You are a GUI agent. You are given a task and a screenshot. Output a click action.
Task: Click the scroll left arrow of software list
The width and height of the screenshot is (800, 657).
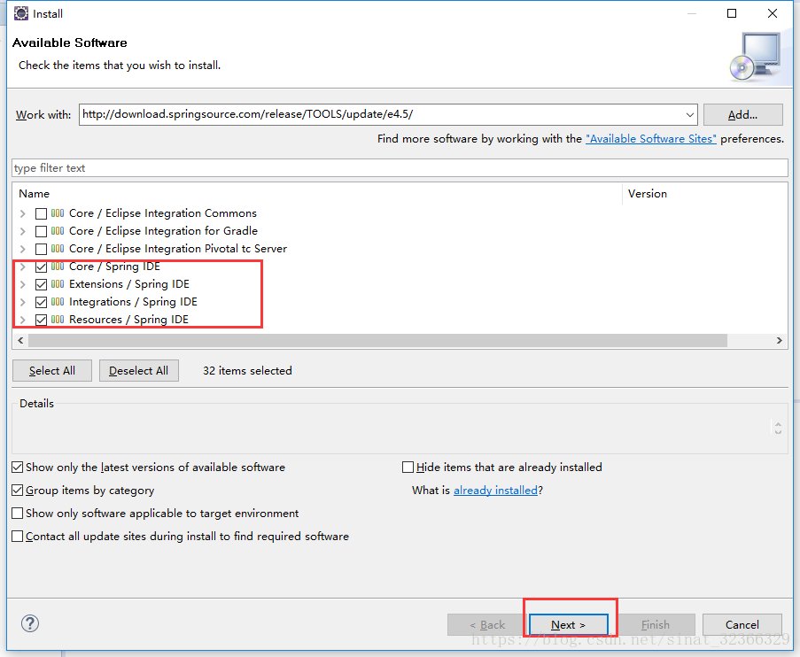point(20,340)
